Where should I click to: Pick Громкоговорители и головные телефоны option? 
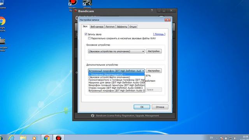pyautogui.click(x=116, y=80)
